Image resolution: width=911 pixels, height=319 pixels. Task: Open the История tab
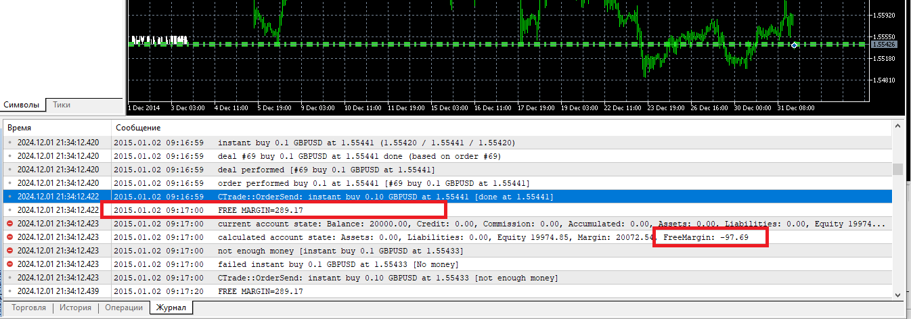[75, 308]
